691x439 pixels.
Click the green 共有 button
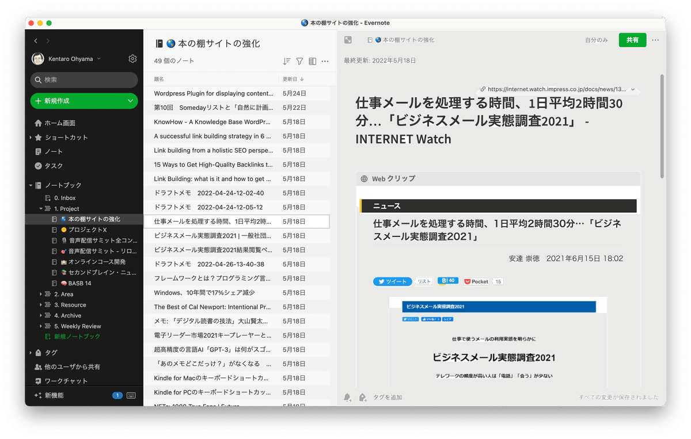pos(632,40)
